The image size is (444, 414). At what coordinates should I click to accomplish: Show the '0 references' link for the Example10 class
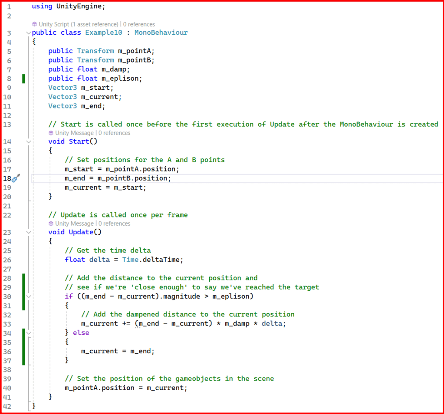(x=139, y=24)
